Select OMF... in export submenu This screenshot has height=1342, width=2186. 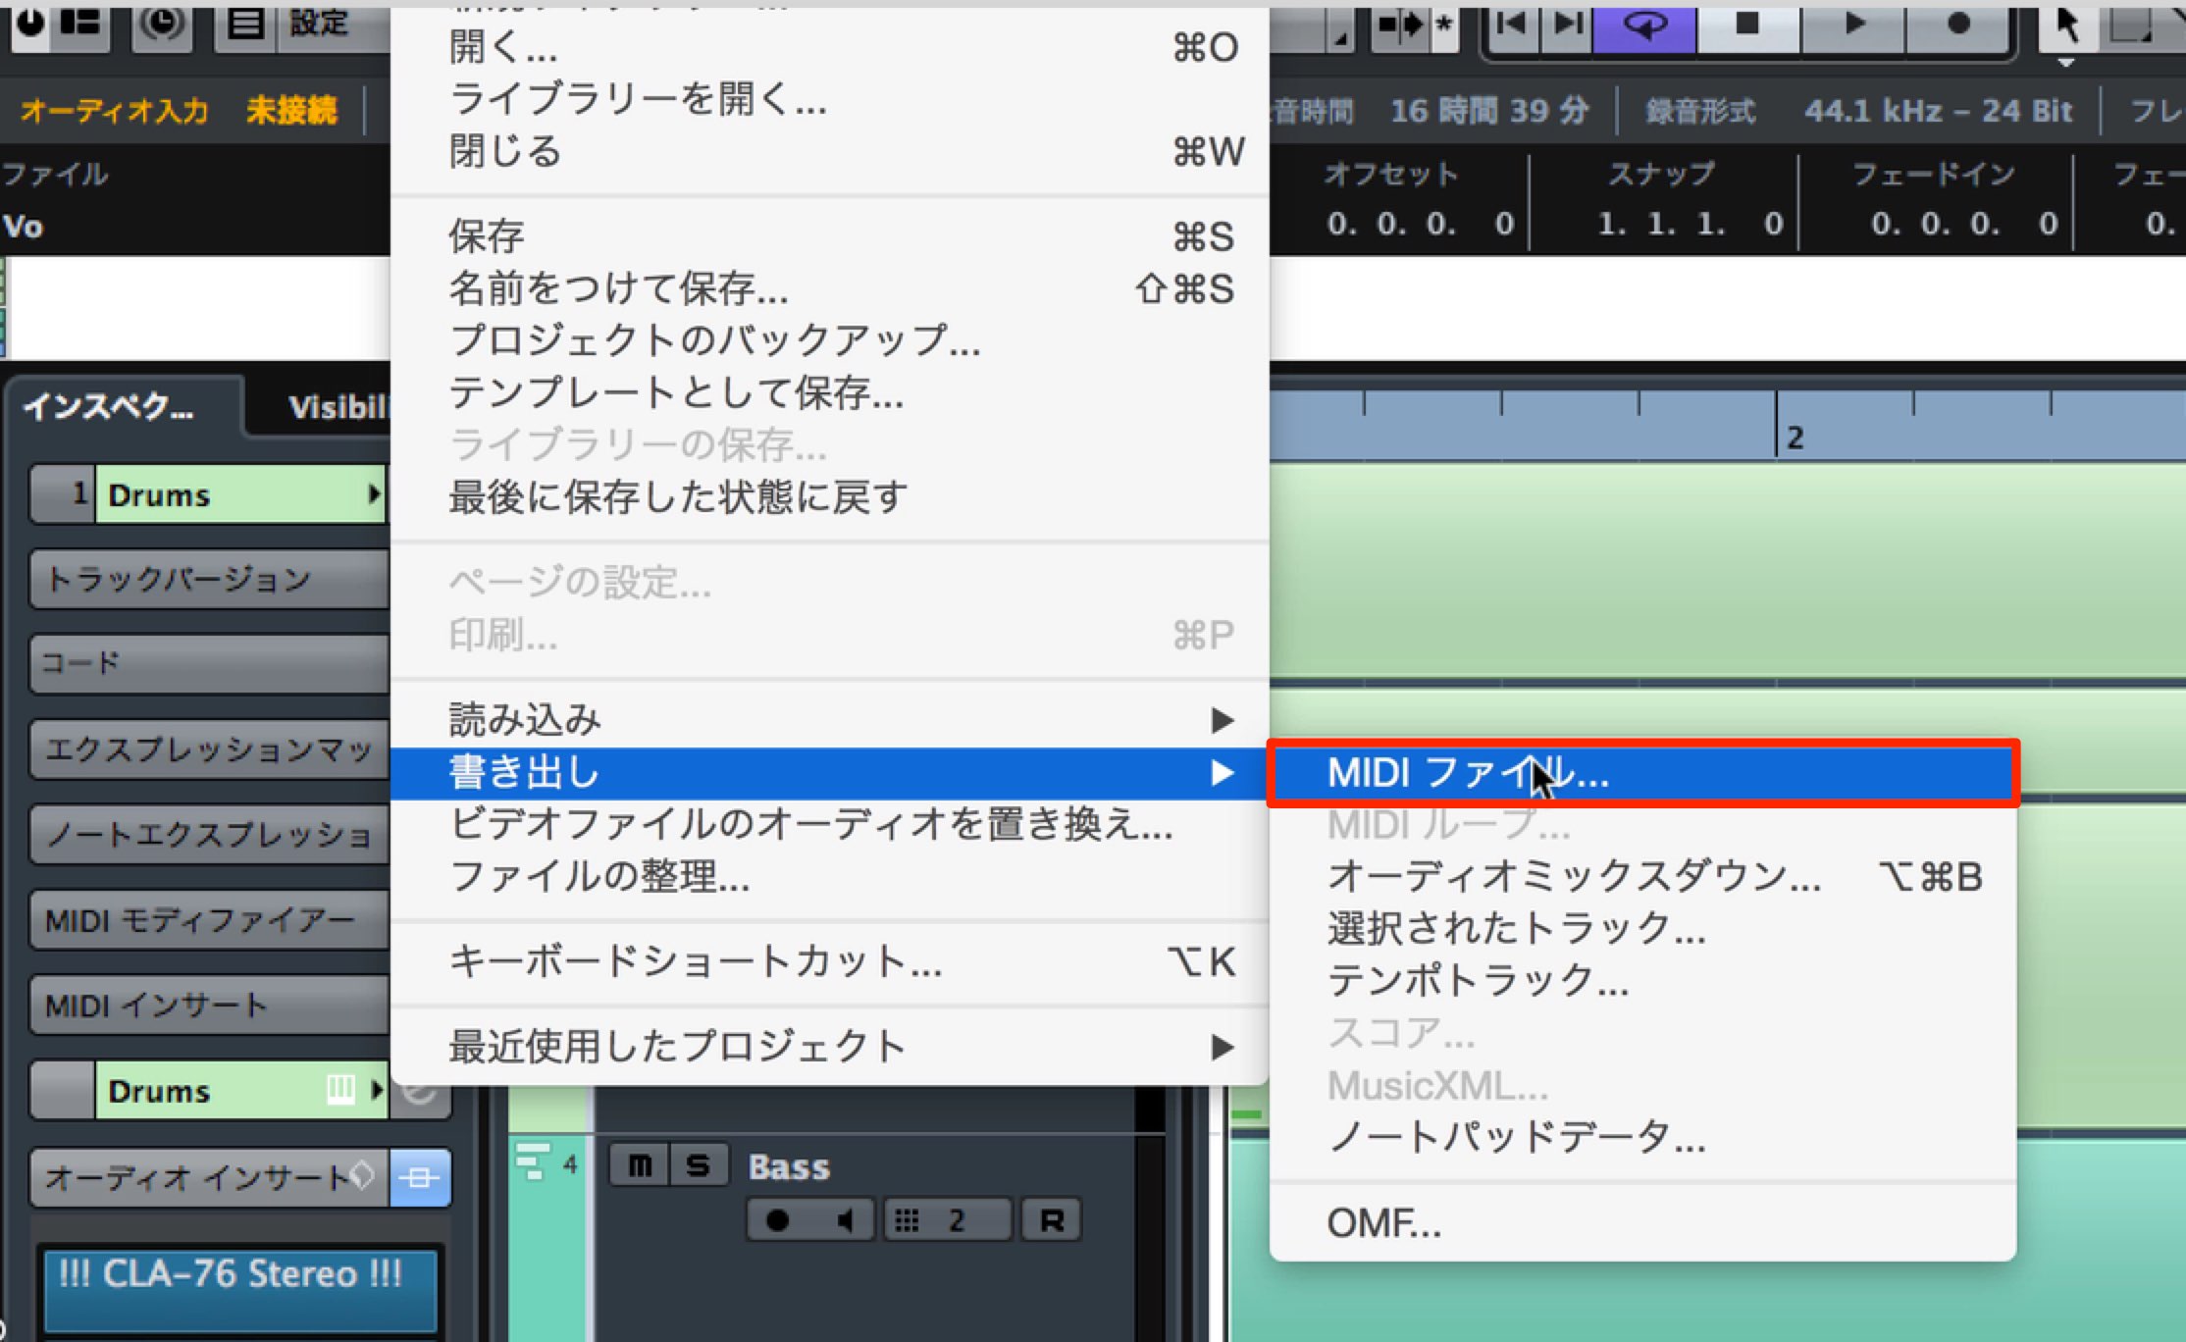(1642, 1223)
